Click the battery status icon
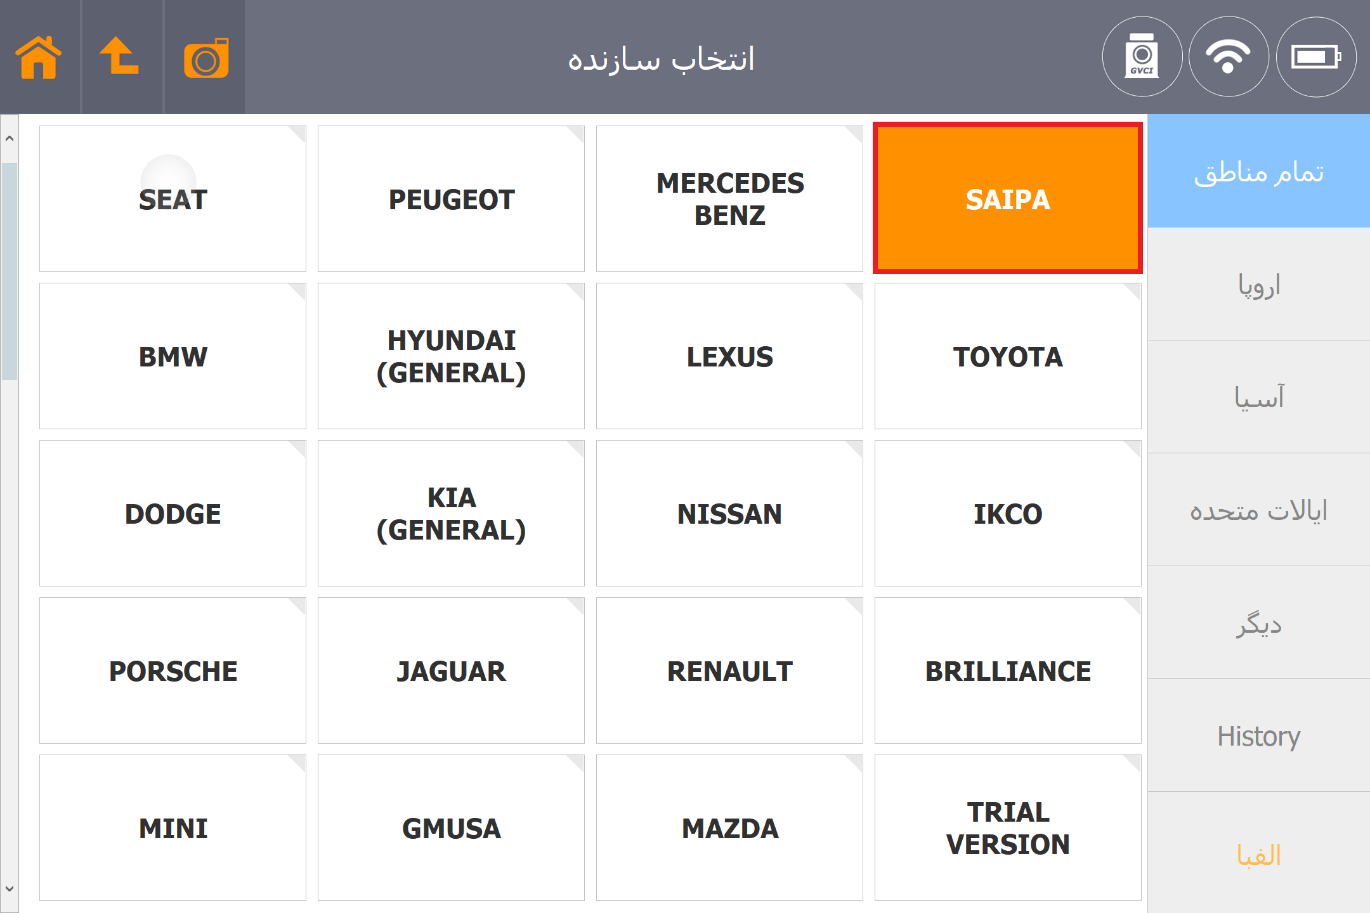Image resolution: width=1370 pixels, height=913 pixels. pos(1316,57)
